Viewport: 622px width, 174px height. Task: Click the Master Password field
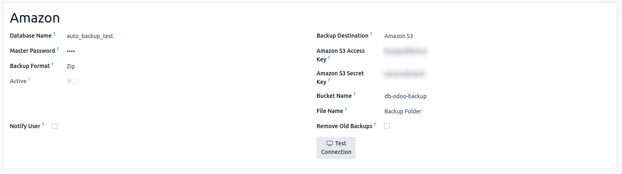(71, 51)
